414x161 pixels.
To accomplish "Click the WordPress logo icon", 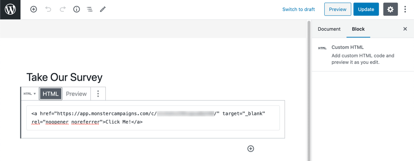I will coord(10,10).
